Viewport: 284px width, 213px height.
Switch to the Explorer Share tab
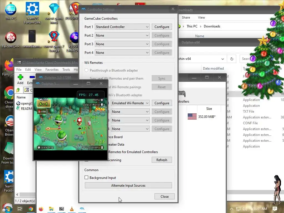coord(186,17)
